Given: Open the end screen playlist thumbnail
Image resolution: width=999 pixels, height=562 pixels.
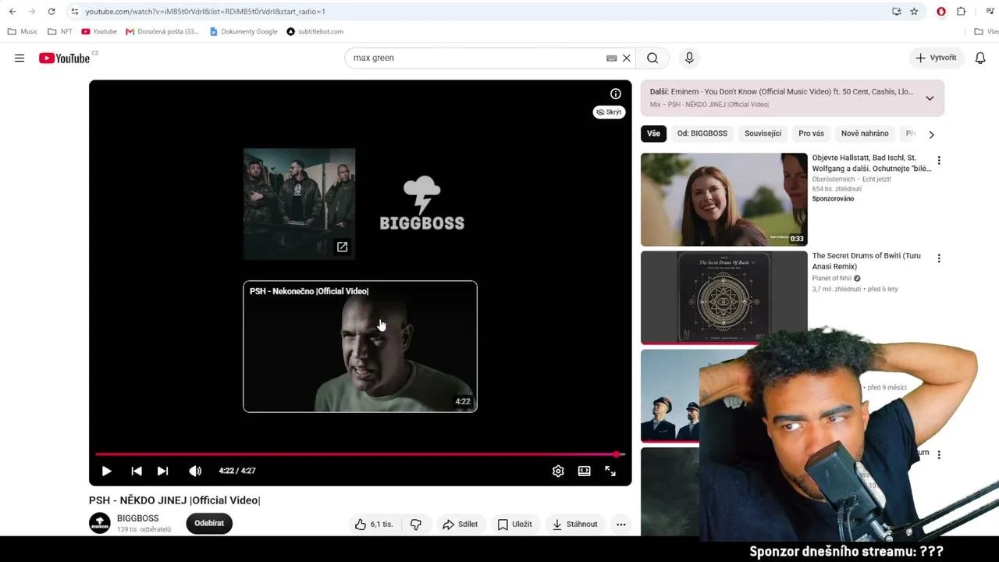Looking at the screenshot, I should 299,204.
